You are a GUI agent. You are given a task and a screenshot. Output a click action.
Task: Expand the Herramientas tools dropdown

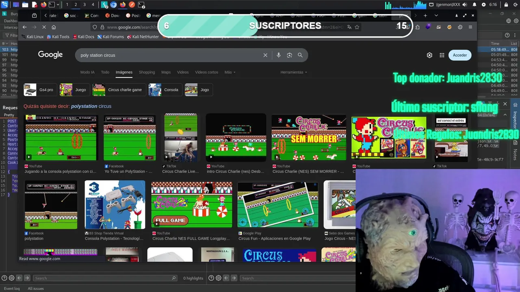click(294, 72)
